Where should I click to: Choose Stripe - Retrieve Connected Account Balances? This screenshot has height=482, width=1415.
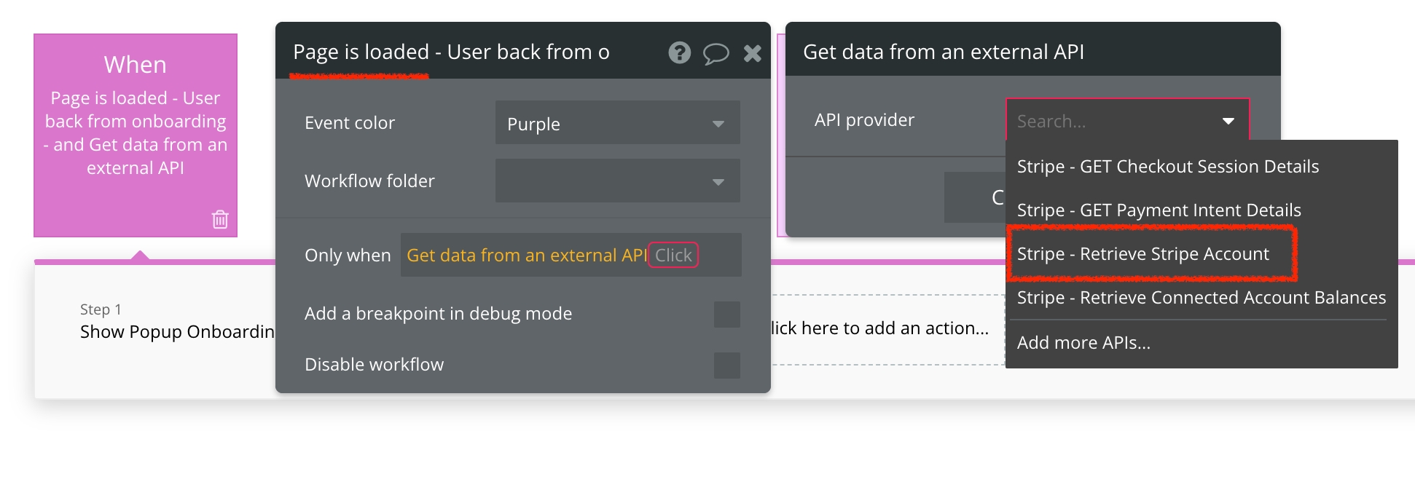1201,297
